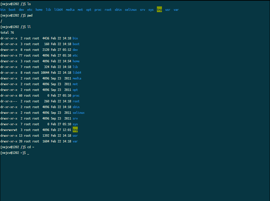Click 'home' name in the long listing

[x=76, y=61]
